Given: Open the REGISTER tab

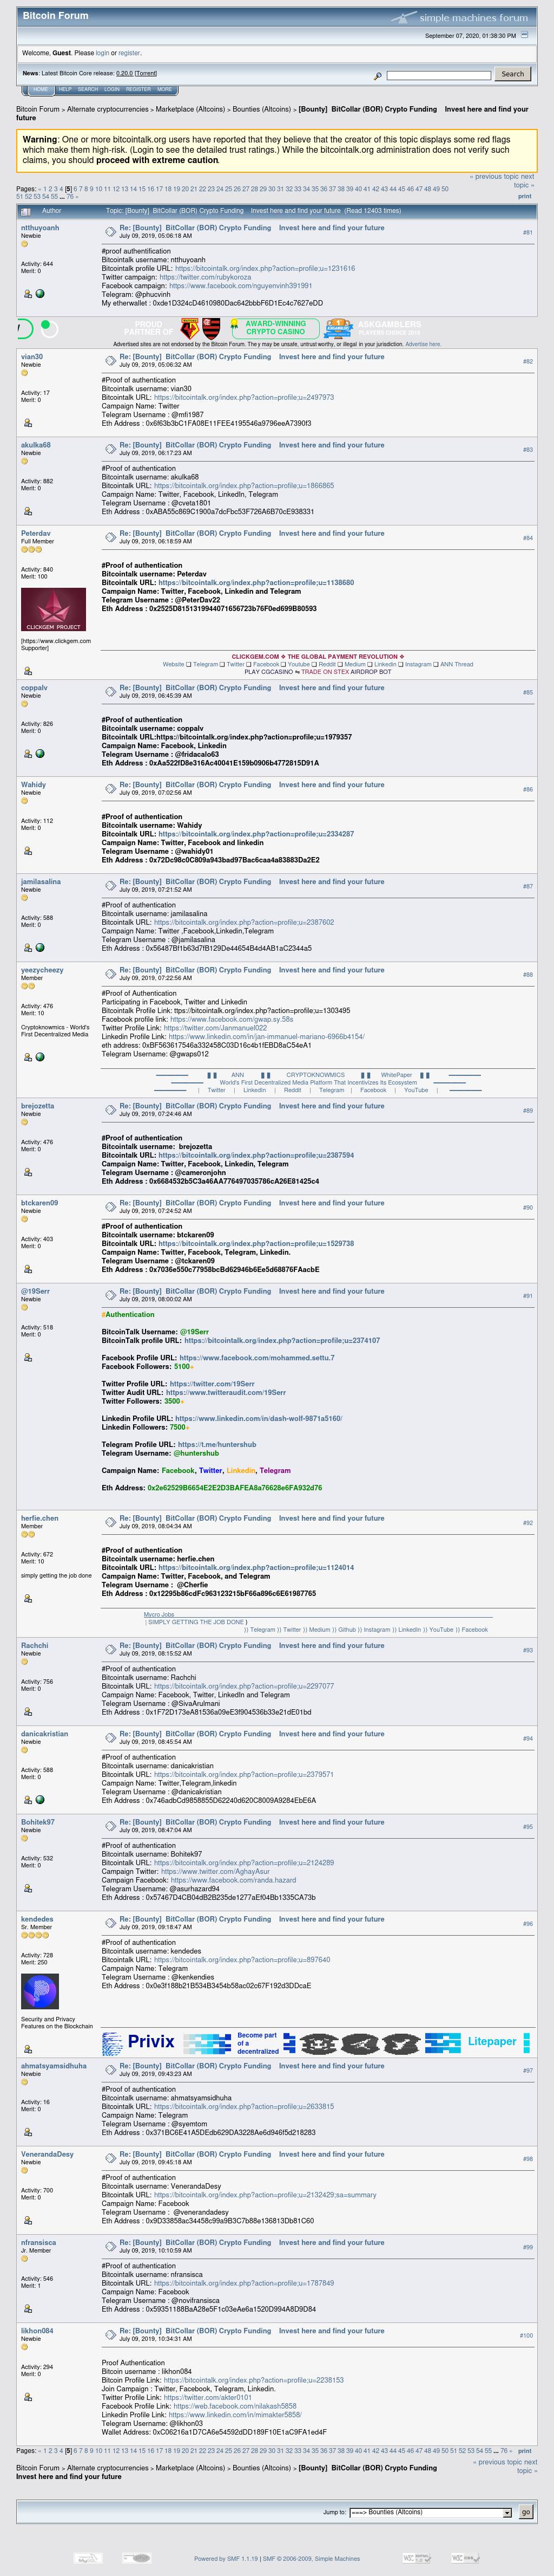Looking at the screenshot, I should click(138, 89).
